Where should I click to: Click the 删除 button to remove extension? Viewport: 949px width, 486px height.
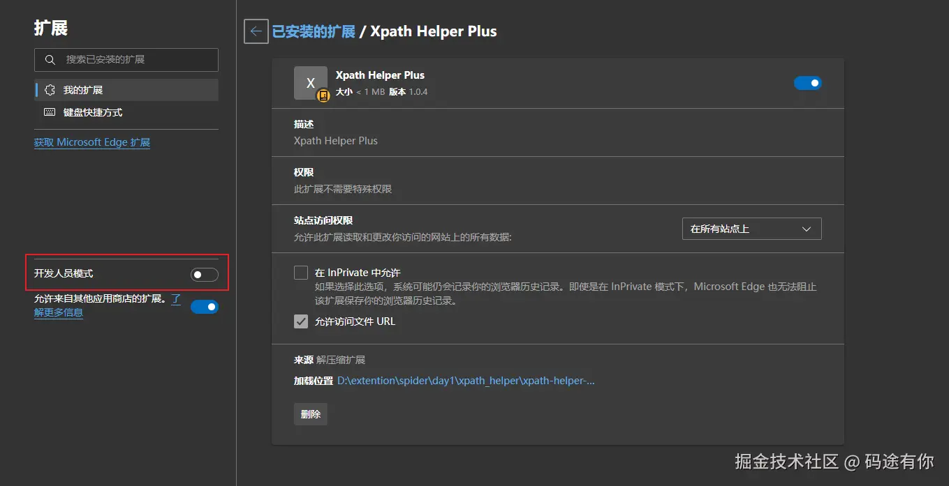coord(310,413)
